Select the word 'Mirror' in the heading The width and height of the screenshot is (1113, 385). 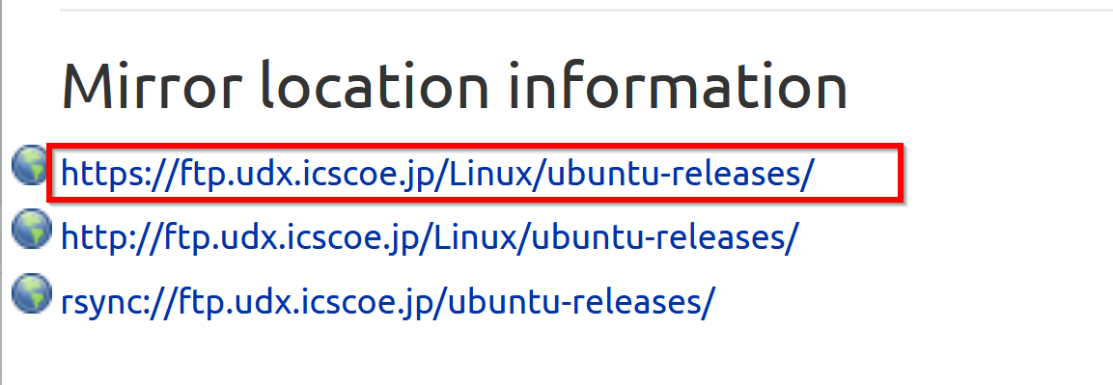pos(143,85)
